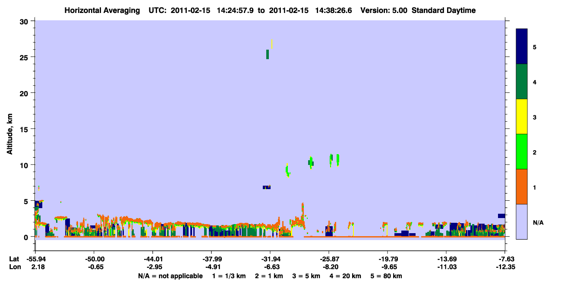Click legend entry '5 = 80 km'
This screenshot has width=561, height=288.
point(387,276)
